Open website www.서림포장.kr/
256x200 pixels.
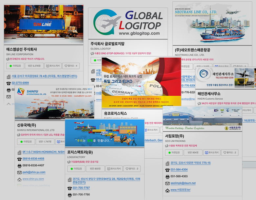pyautogui.click(x=181, y=190)
